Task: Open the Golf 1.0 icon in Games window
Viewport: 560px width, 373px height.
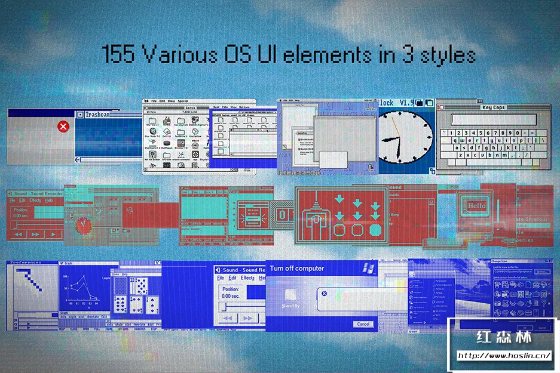Action: click(167, 132)
